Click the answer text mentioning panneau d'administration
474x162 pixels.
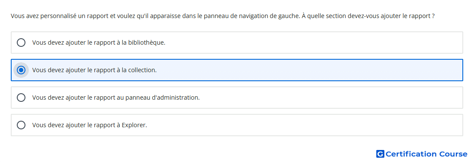[116, 98]
